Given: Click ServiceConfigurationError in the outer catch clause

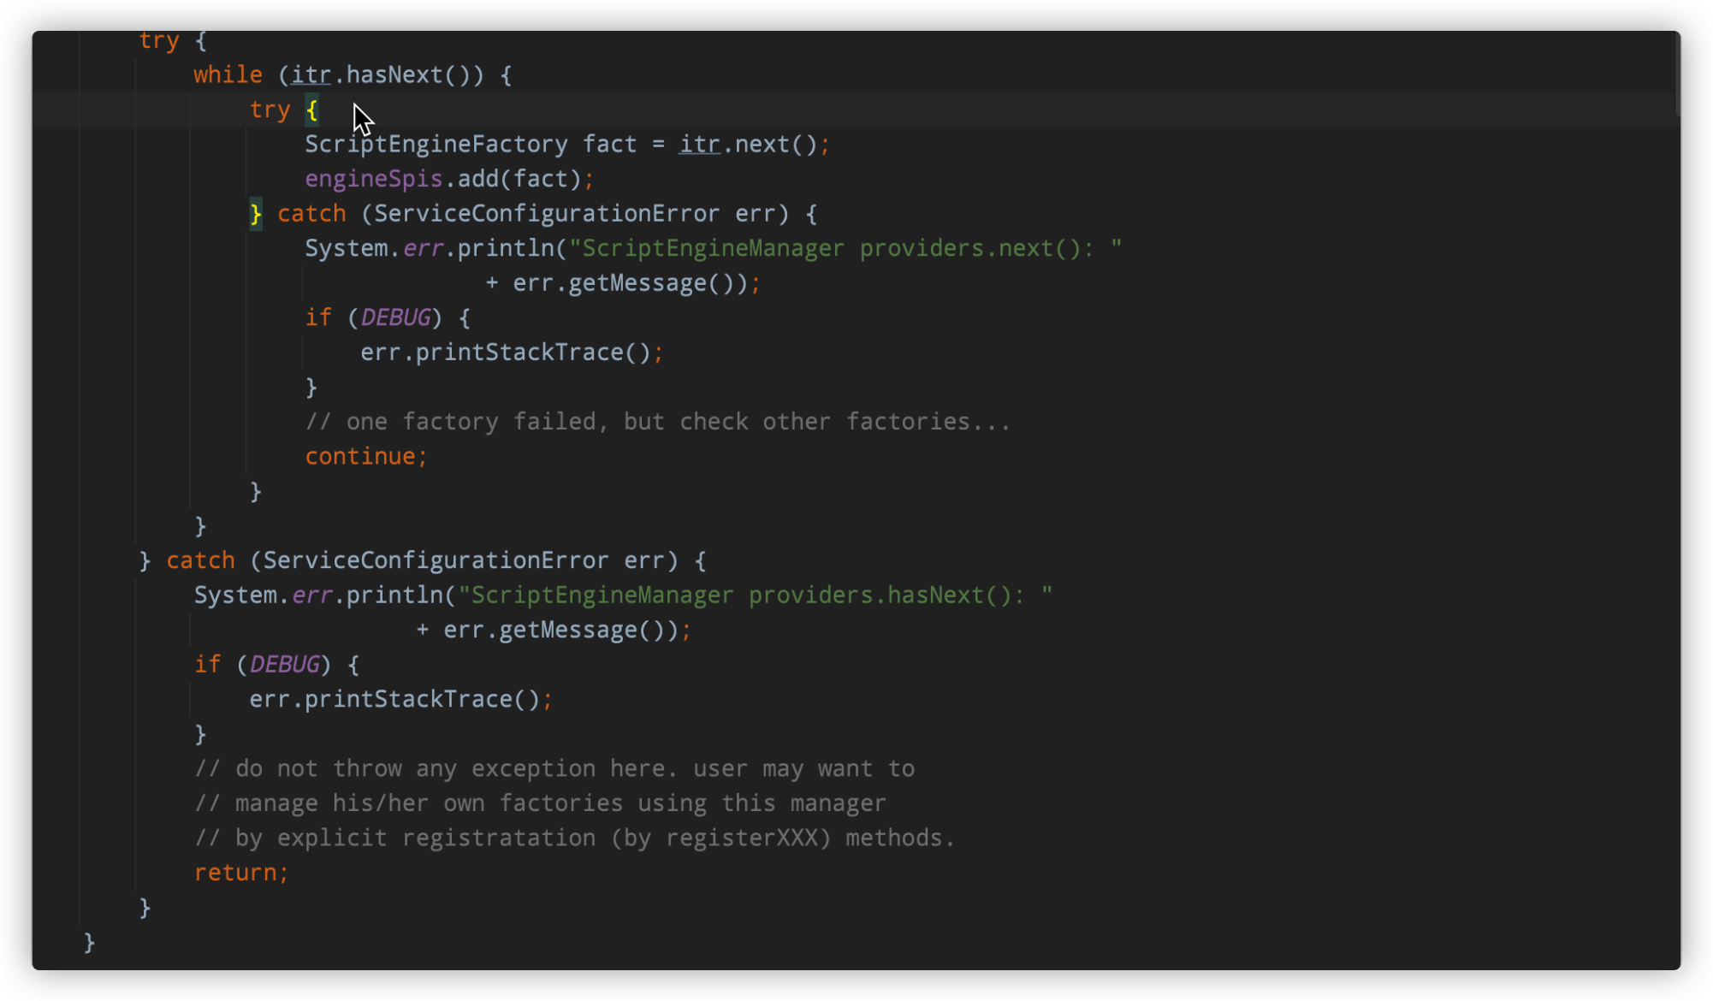Looking at the screenshot, I should [435, 560].
